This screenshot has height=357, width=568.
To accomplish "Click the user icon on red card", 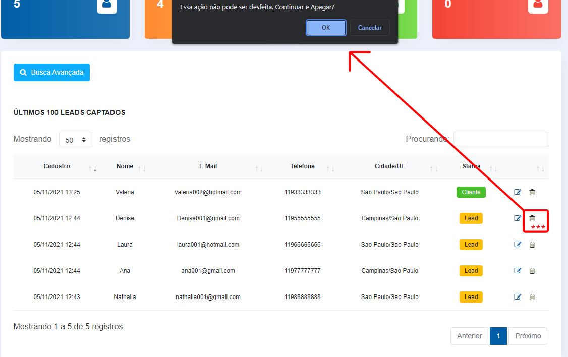I will 538,5.
